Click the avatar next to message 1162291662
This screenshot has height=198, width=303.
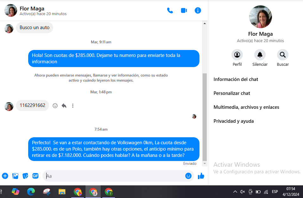[9, 107]
